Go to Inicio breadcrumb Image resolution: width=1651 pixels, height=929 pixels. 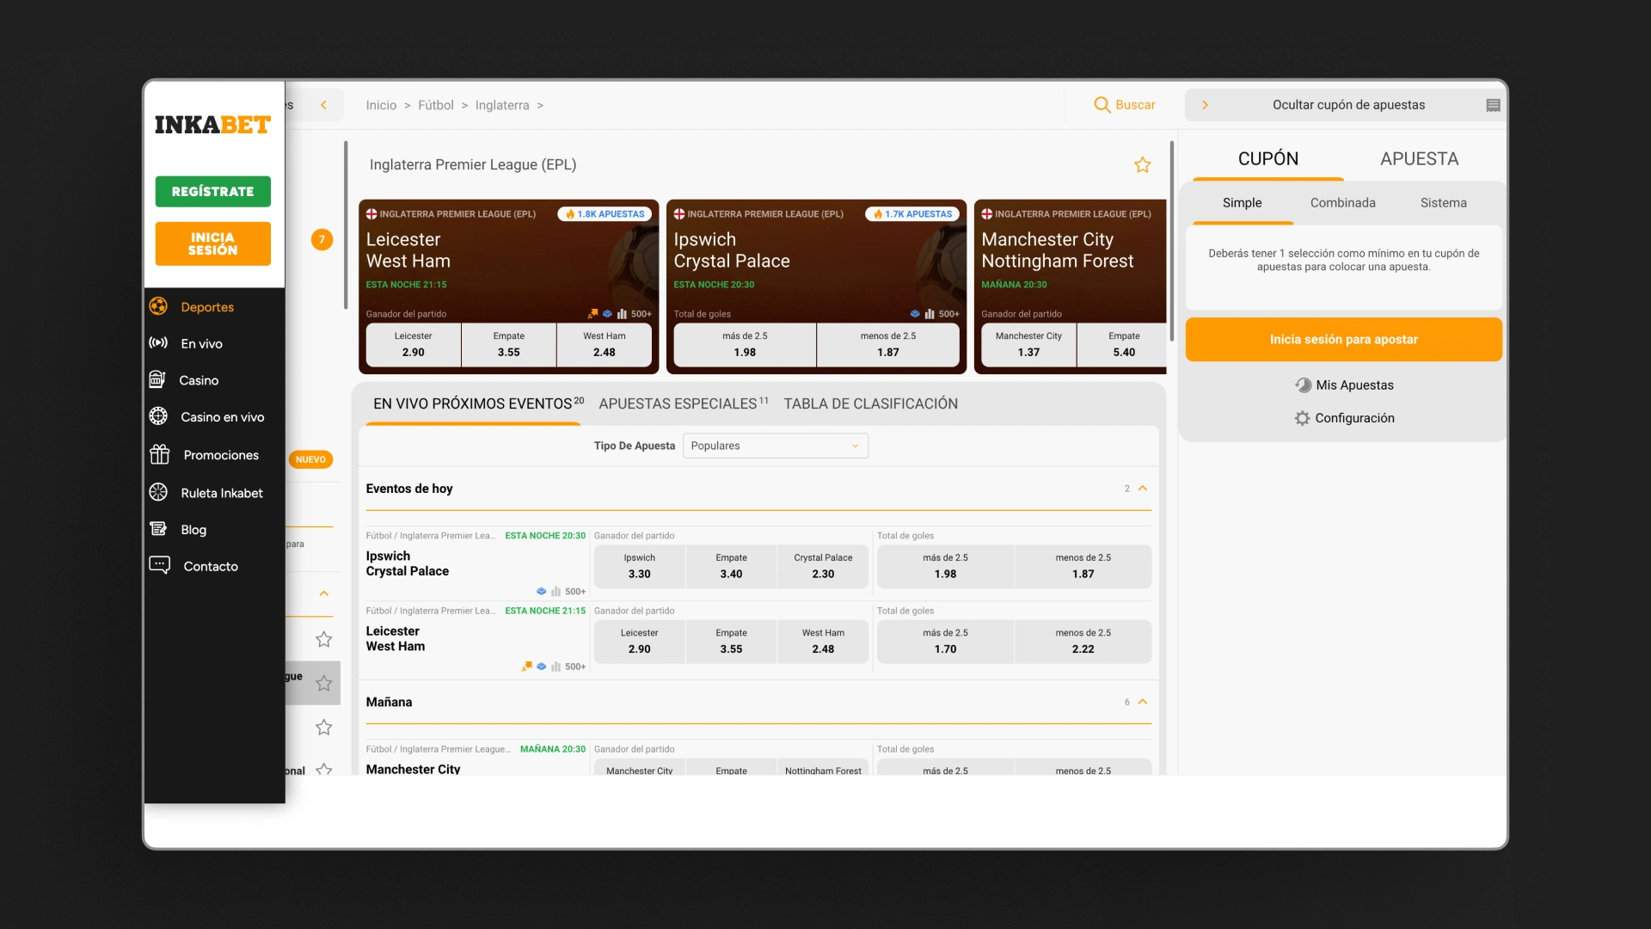(381, 105)
